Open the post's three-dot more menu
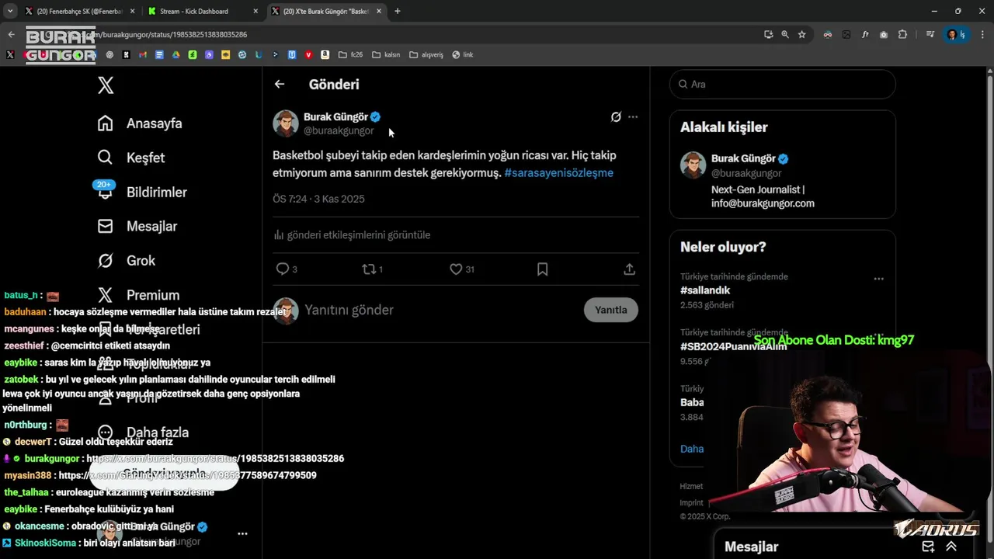The height and width of the screenshot is (559, 994). [633, 116]
